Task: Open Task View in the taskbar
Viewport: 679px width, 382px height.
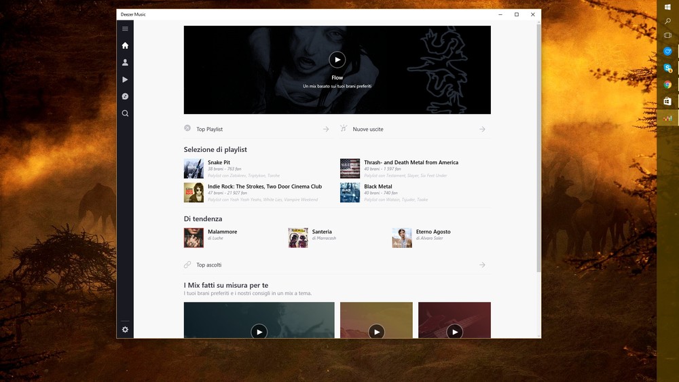Action: coord(667,35)
